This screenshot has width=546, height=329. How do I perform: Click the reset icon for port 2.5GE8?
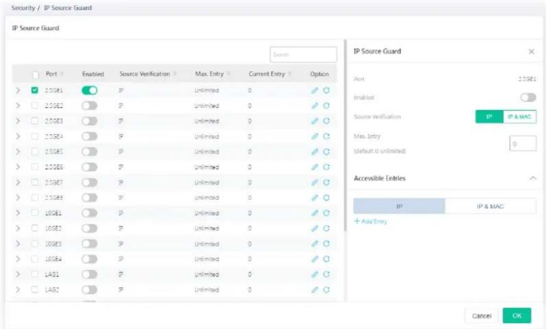[326, 198]
